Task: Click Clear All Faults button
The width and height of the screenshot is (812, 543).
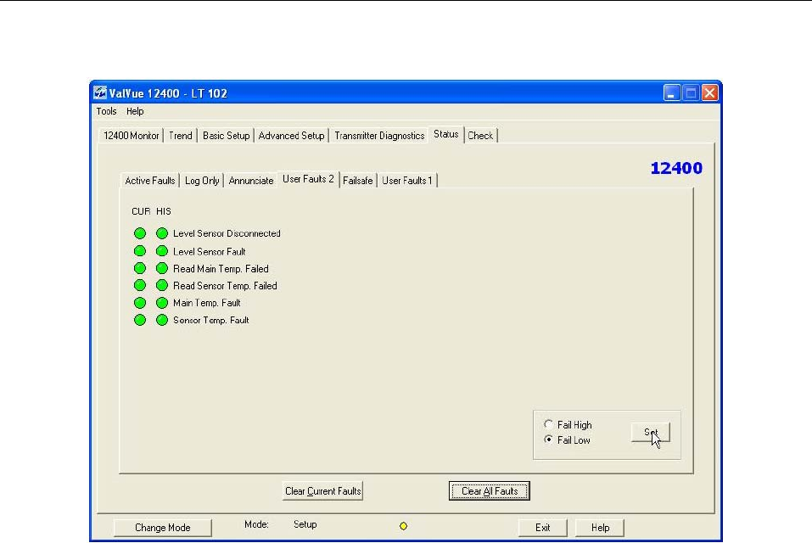Action: (490, 490)
